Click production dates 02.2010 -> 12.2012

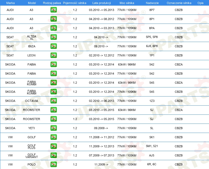click(102, 55)
